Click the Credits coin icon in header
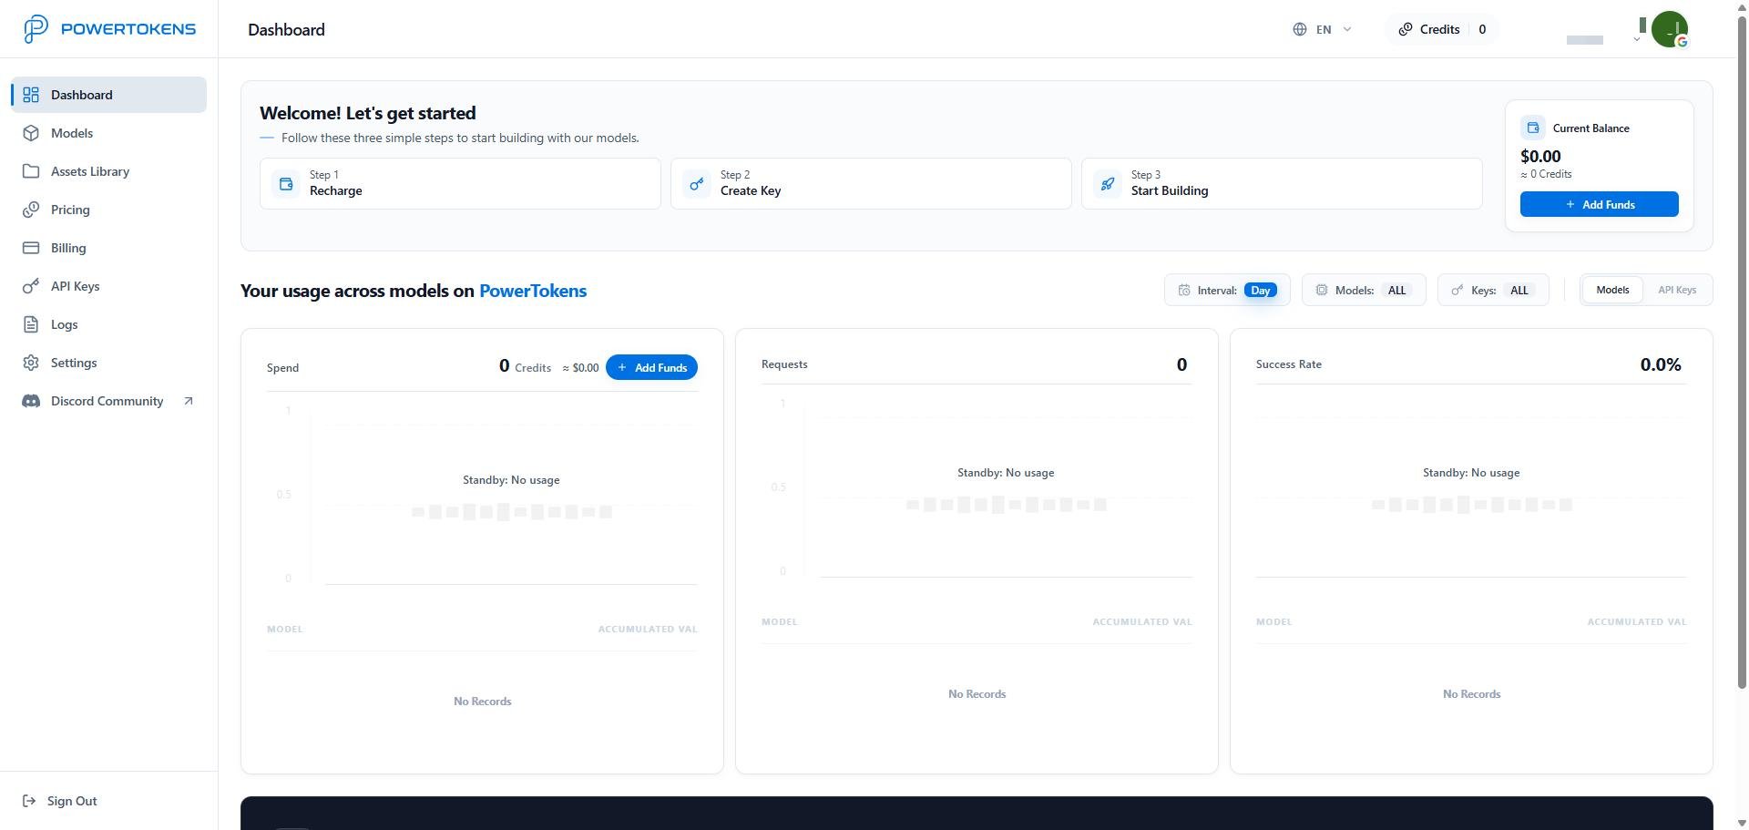Viewport: 1749px width, 830px height. (x=1406, y=29)
